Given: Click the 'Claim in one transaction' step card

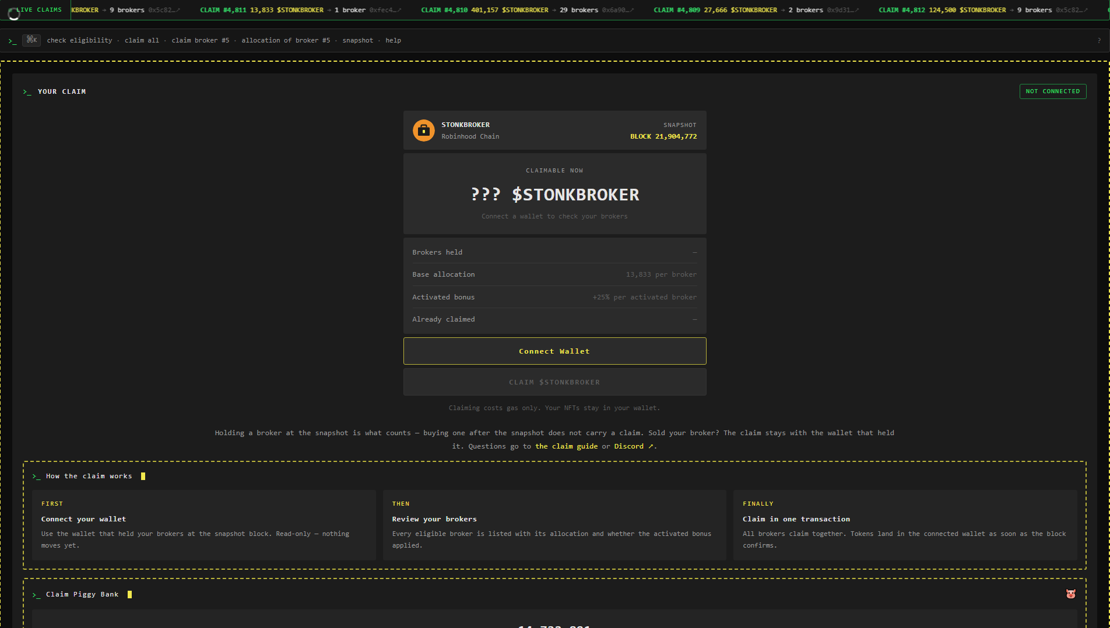Looking at the screenshot, I should (x=905, y=525).
